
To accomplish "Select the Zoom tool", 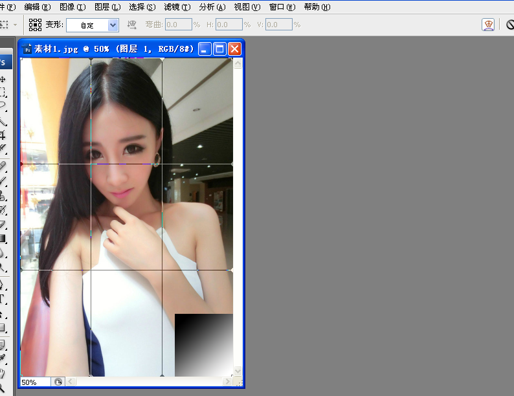I will [3, 388].
